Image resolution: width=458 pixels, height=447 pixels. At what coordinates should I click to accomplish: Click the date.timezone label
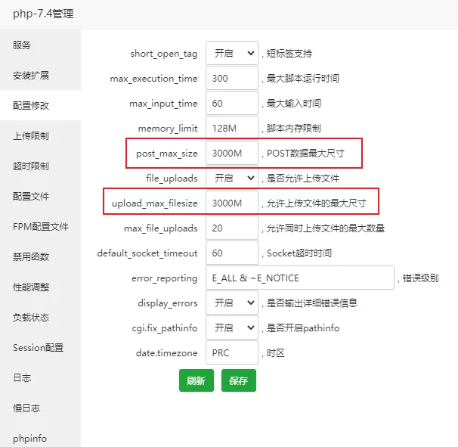[x=167, y=353]
